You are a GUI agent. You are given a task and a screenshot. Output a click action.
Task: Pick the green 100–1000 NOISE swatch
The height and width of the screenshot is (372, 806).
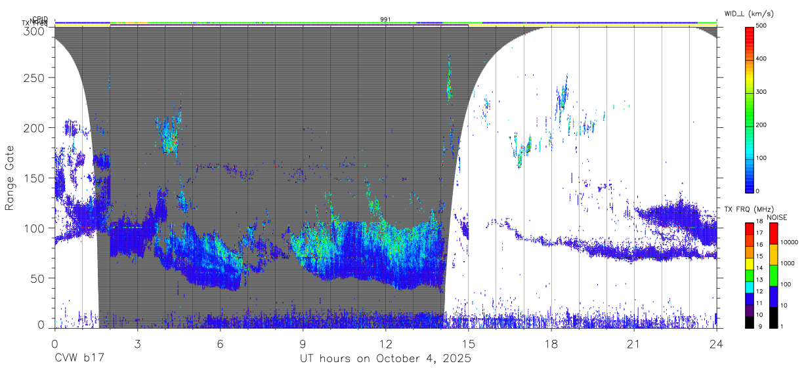point(773,276)
